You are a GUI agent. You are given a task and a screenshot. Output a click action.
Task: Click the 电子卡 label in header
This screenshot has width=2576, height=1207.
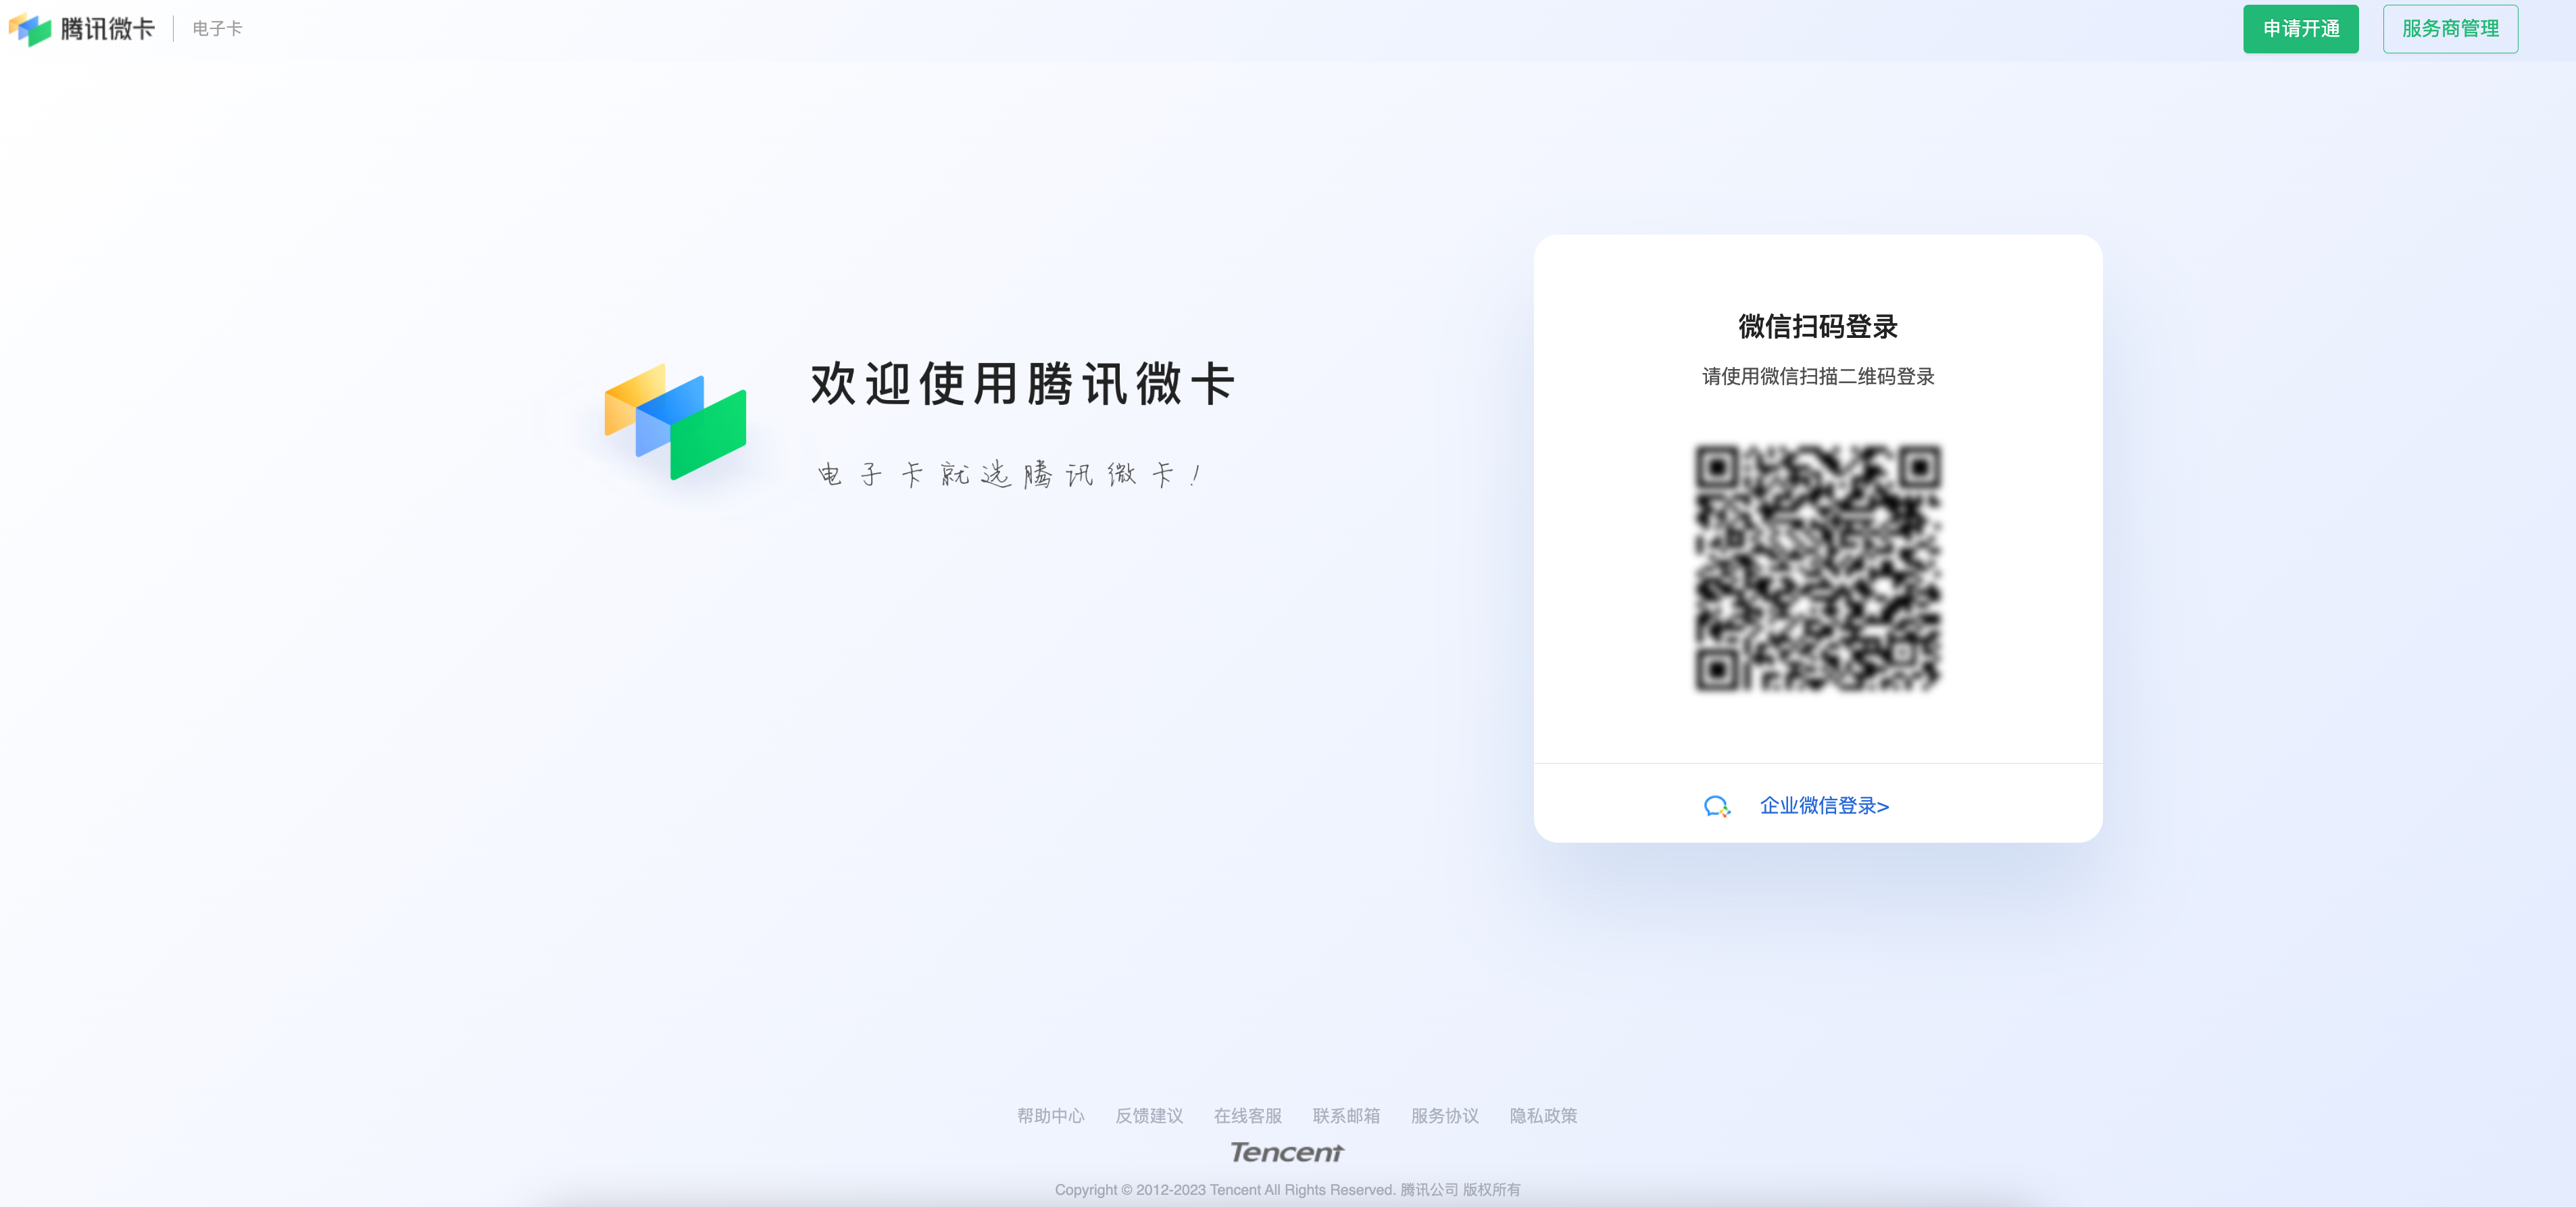tap(217, 29)
